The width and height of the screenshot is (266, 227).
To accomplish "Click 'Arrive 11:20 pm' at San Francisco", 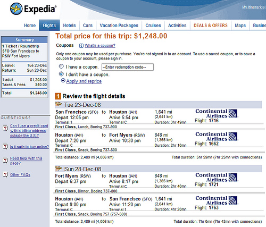I will click(125, 205).
